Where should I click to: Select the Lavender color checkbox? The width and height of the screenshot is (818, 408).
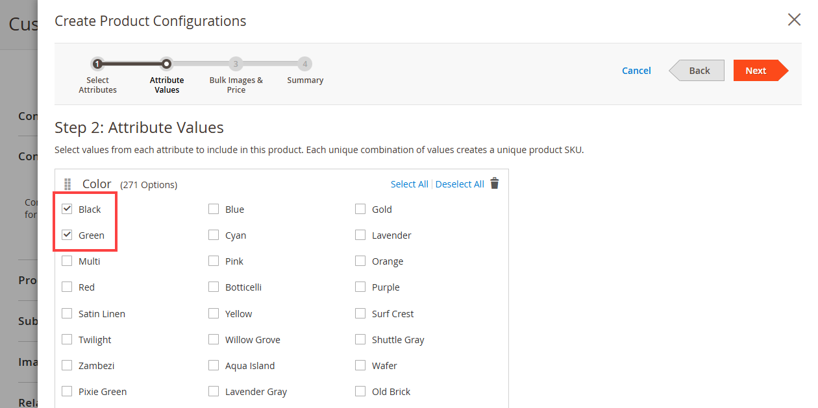tap(360, 235)
